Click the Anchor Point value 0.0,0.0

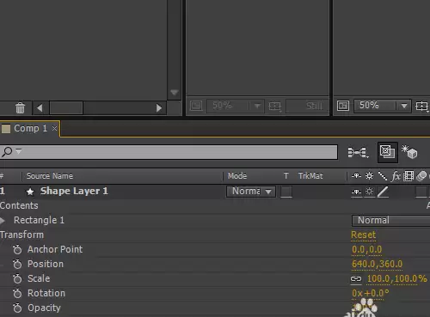(366, 249)
